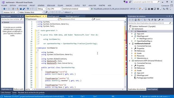Image resolution: width=174 pixels, height=98 pixels.
Task: Click the Home icon in Explorateur de solutions
Action: pos(136,20)
